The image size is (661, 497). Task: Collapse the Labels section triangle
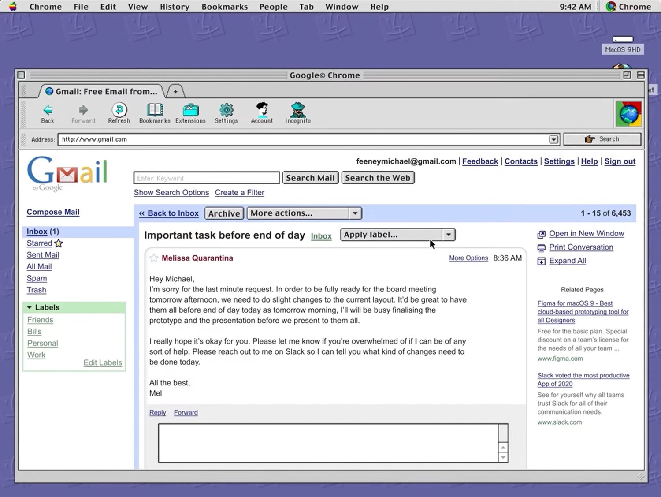pos(30,307)
